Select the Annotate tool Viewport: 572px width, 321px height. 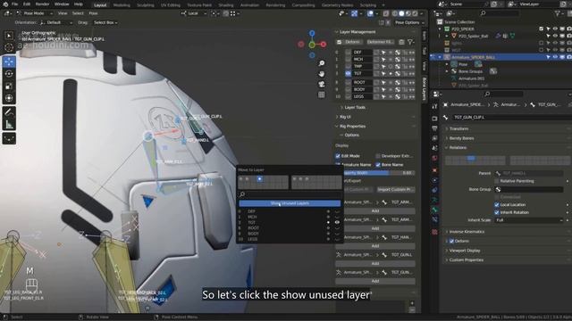(x=9, y=112)
